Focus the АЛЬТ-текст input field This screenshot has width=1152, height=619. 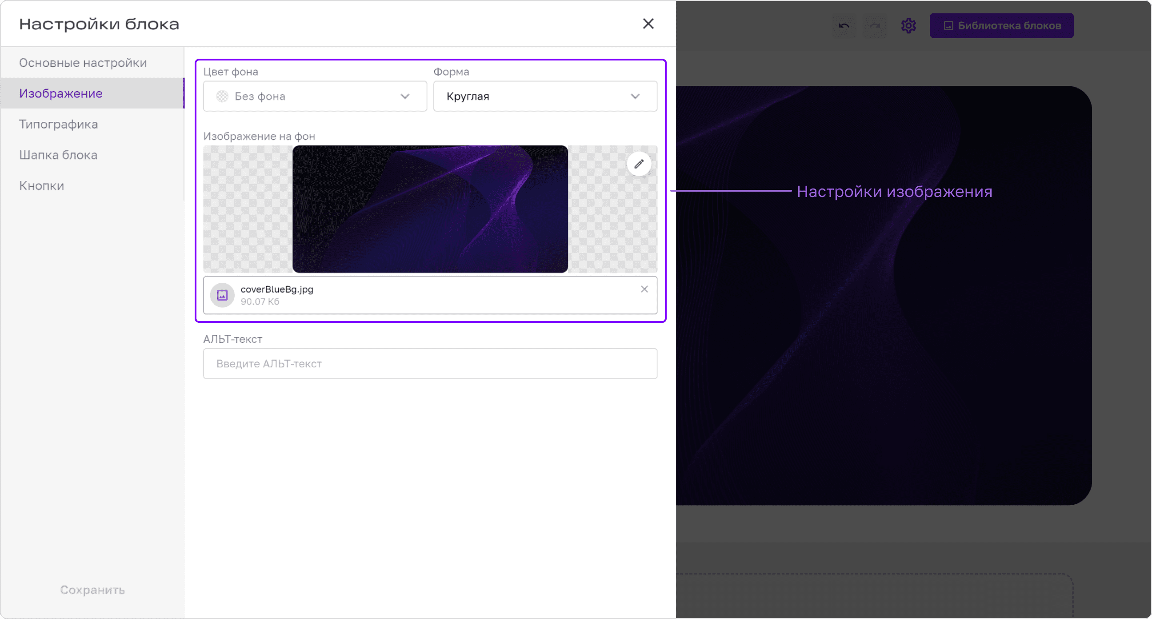[x=430, y=363]
